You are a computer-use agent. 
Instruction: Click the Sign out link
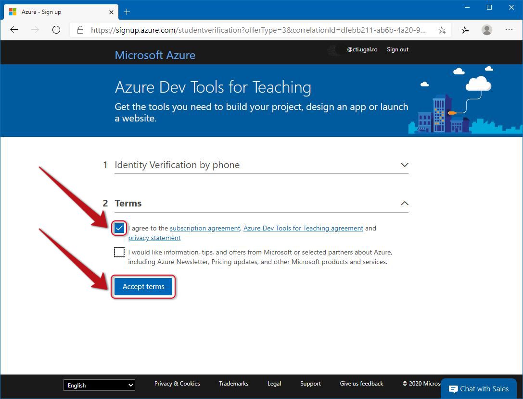[x=397, y=49]
